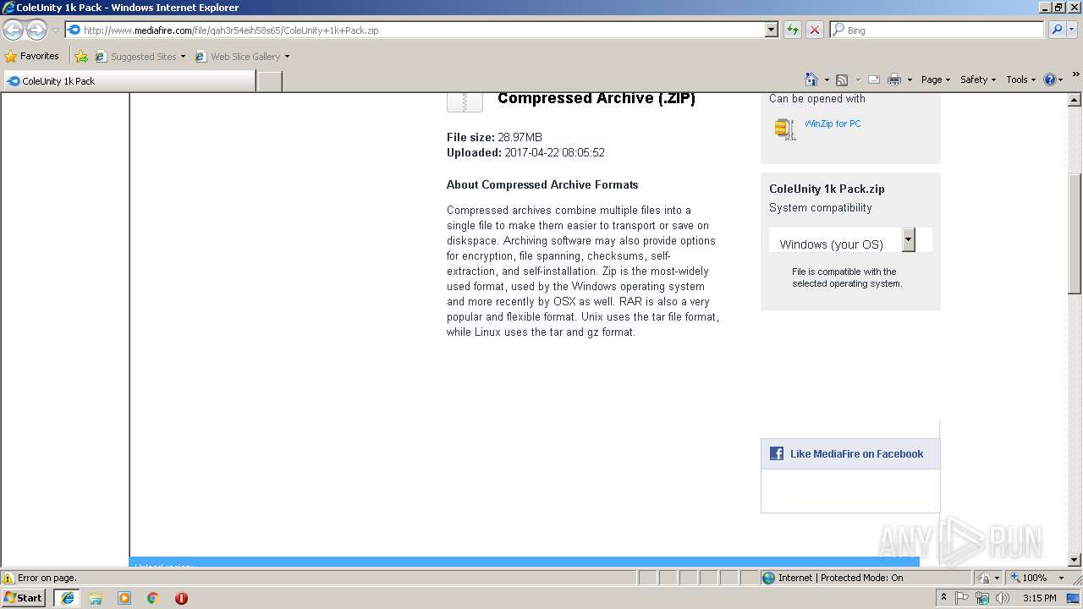The image size is (1083, 609).
Task: Click the scrollbar down arrow
Action: pos(1075,560)
